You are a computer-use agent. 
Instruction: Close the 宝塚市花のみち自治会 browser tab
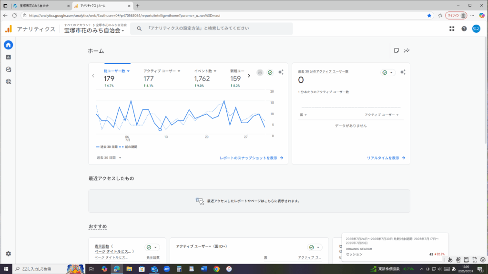point(69,6)
